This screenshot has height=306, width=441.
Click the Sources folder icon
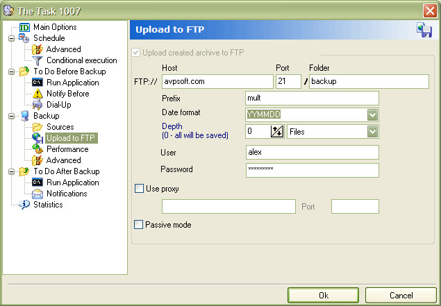tap(38, 127)
